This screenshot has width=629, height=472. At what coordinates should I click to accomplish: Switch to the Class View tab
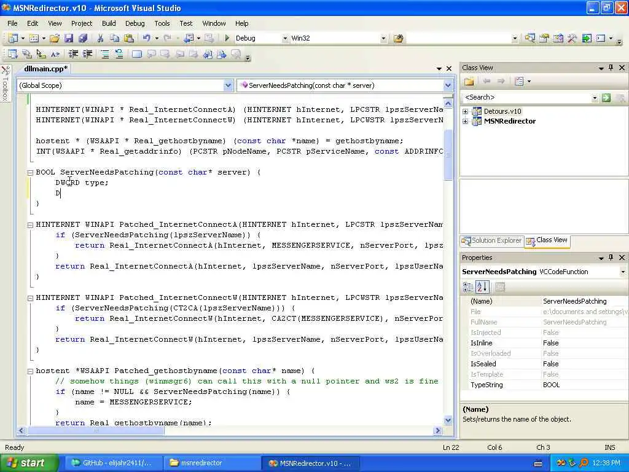click(547, 240)
